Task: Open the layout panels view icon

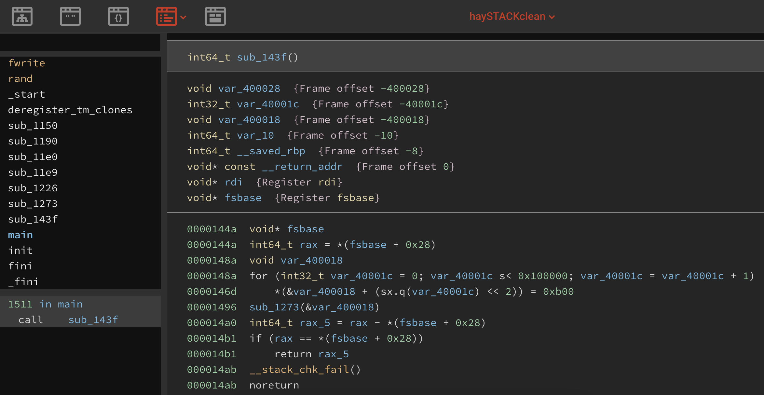Action: [x=215, y=16]
